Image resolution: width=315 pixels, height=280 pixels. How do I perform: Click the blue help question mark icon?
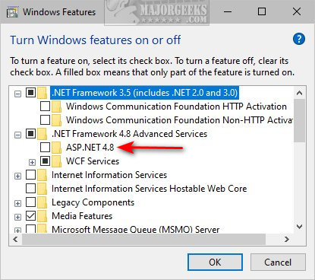[299, 39]
